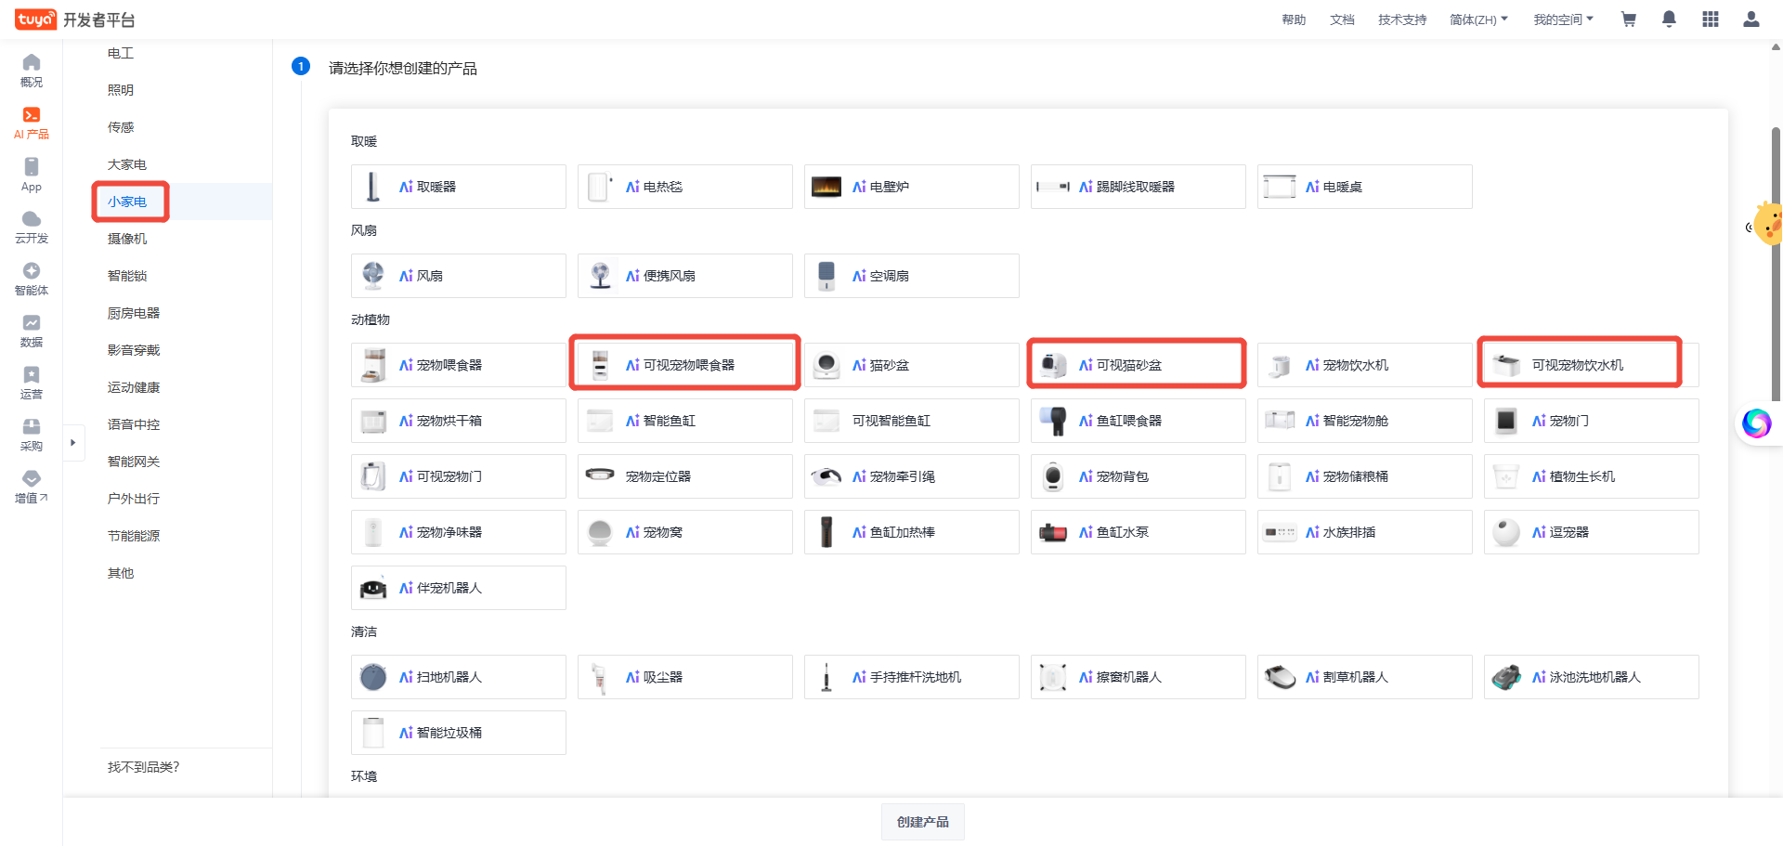Screen dimensions: 1783x846
Task: Open the 采购 purchasing sidebar icon
Action: pos(32,435)
